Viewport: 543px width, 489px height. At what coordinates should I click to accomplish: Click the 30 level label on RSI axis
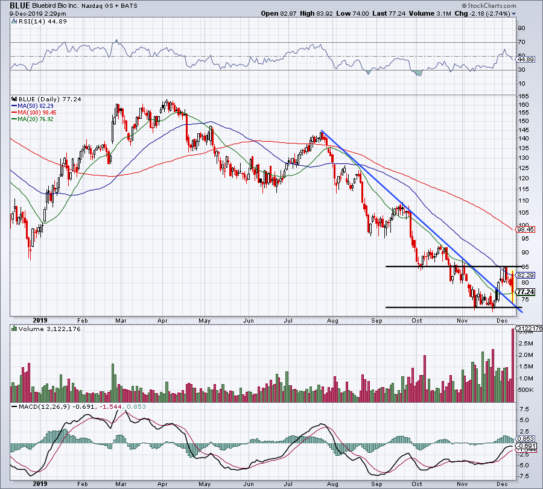(521, 70)
